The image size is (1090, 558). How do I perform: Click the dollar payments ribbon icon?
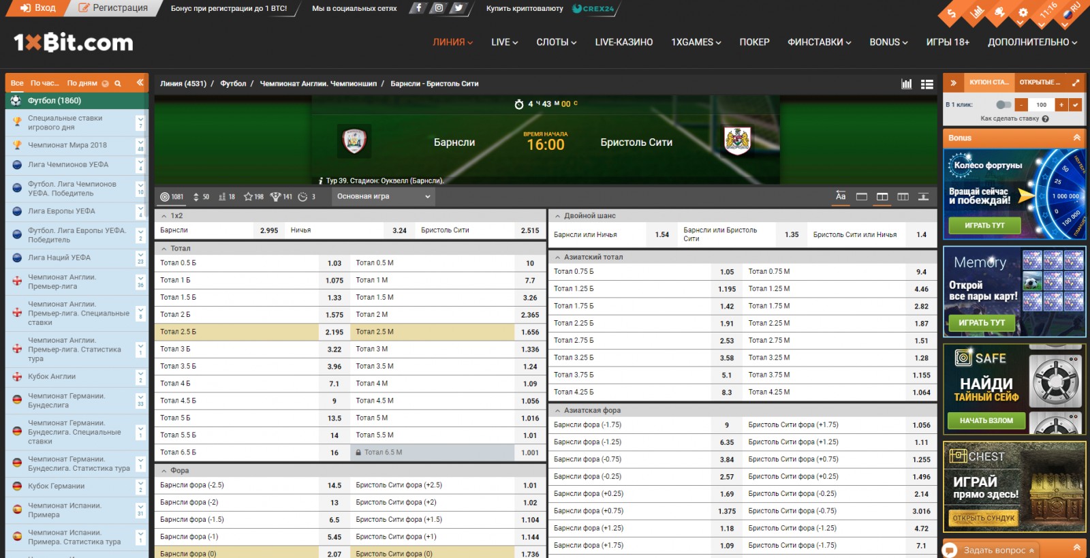pyautogui.click(x=952, y=14)
